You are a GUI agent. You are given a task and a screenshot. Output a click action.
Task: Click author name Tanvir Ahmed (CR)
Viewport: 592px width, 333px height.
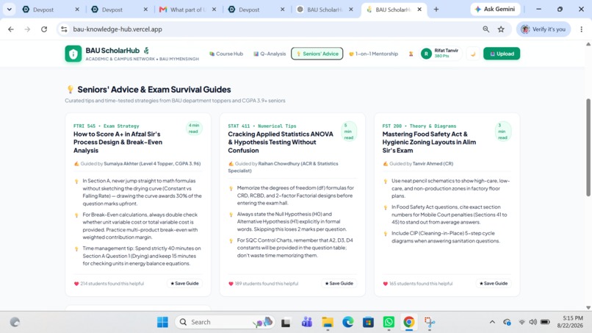click(x=433, y=164)
